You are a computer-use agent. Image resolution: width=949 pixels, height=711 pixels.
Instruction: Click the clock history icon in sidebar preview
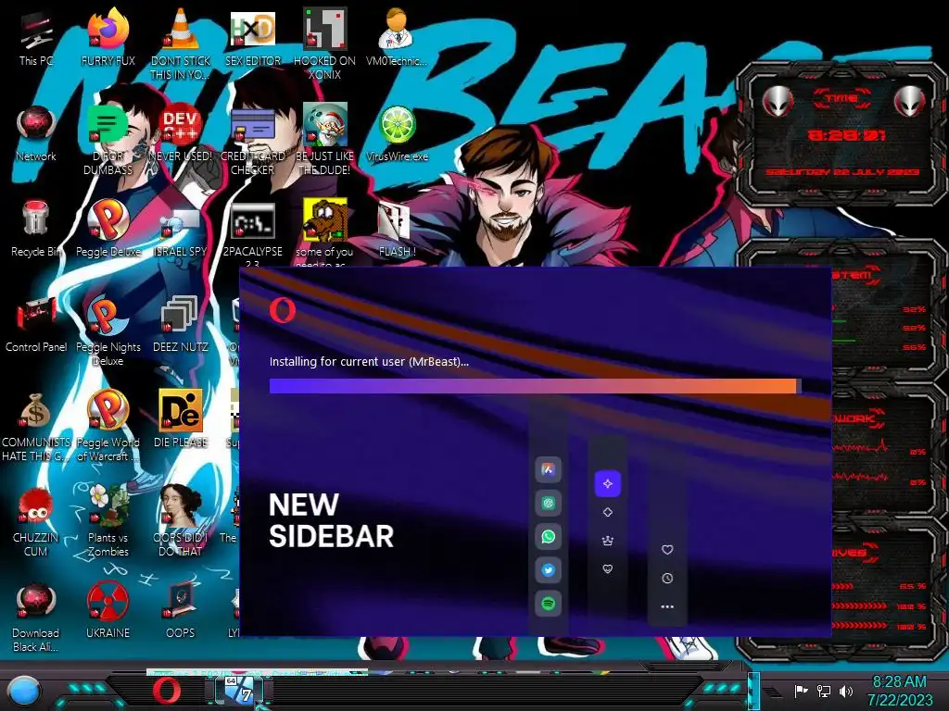(x=667, y=579)
